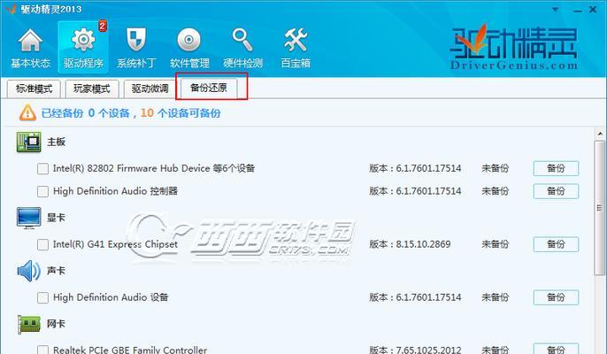Viewport: 607px width, 354px height.
Task: Click the 显卡 category heading
Action: [x=56, y=218]
